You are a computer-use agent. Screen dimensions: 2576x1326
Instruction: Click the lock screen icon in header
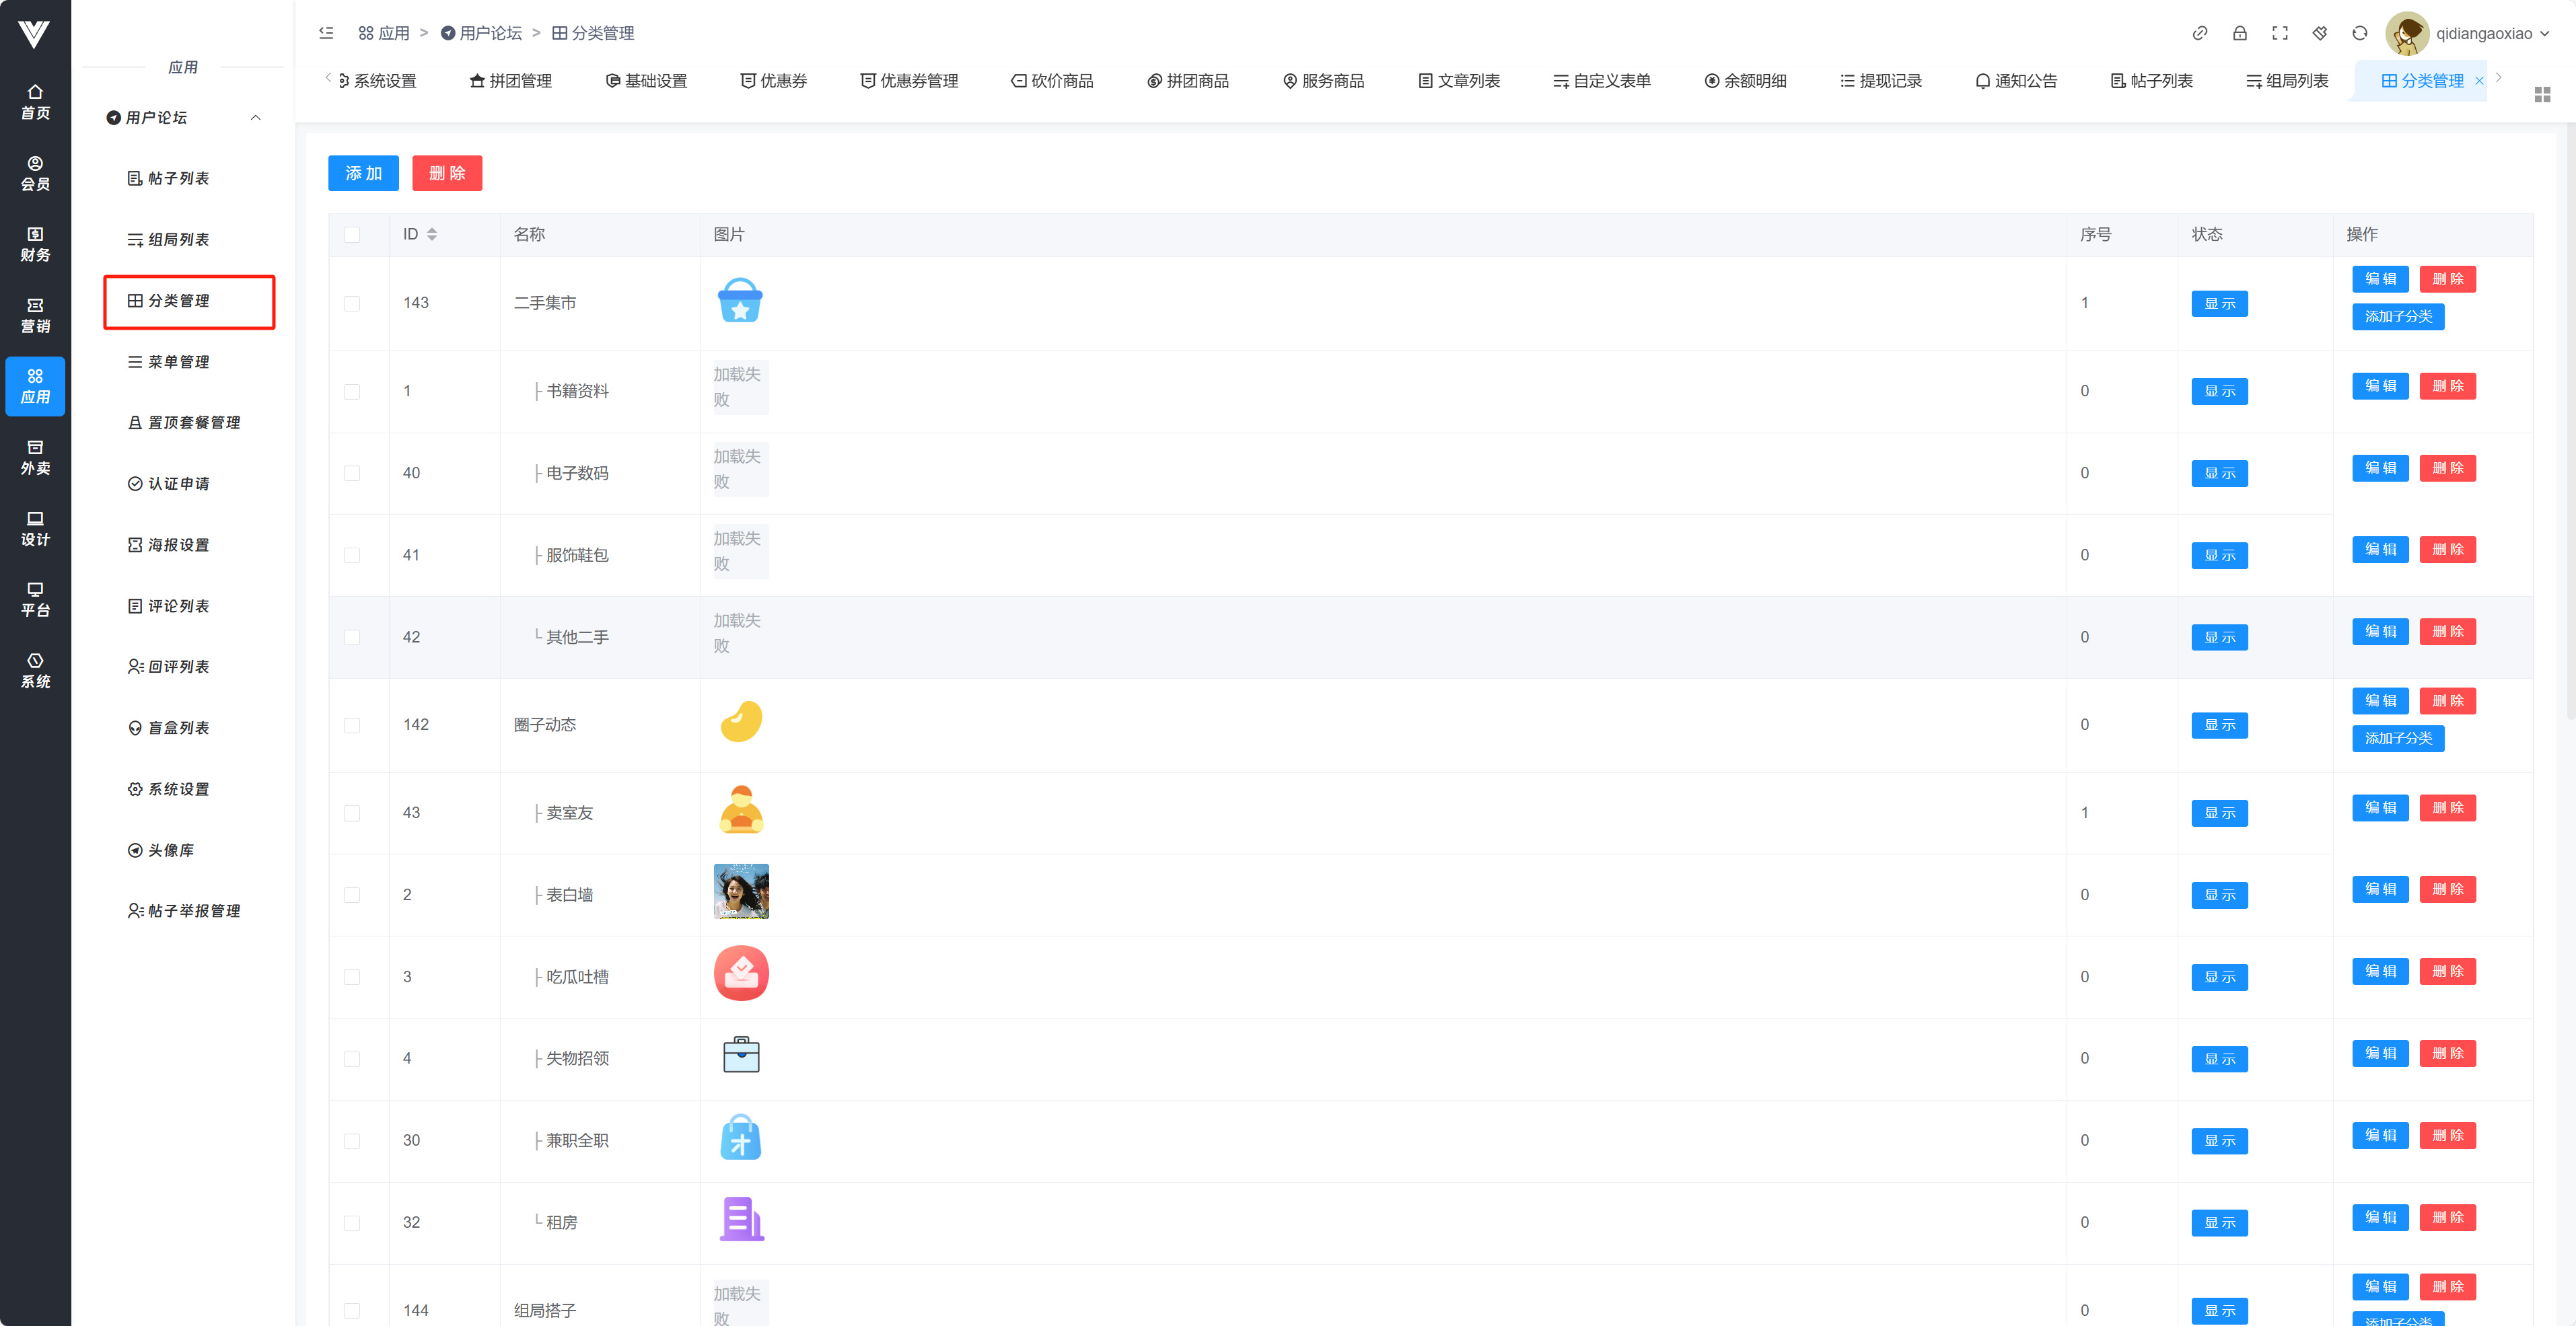(2239, 33)
